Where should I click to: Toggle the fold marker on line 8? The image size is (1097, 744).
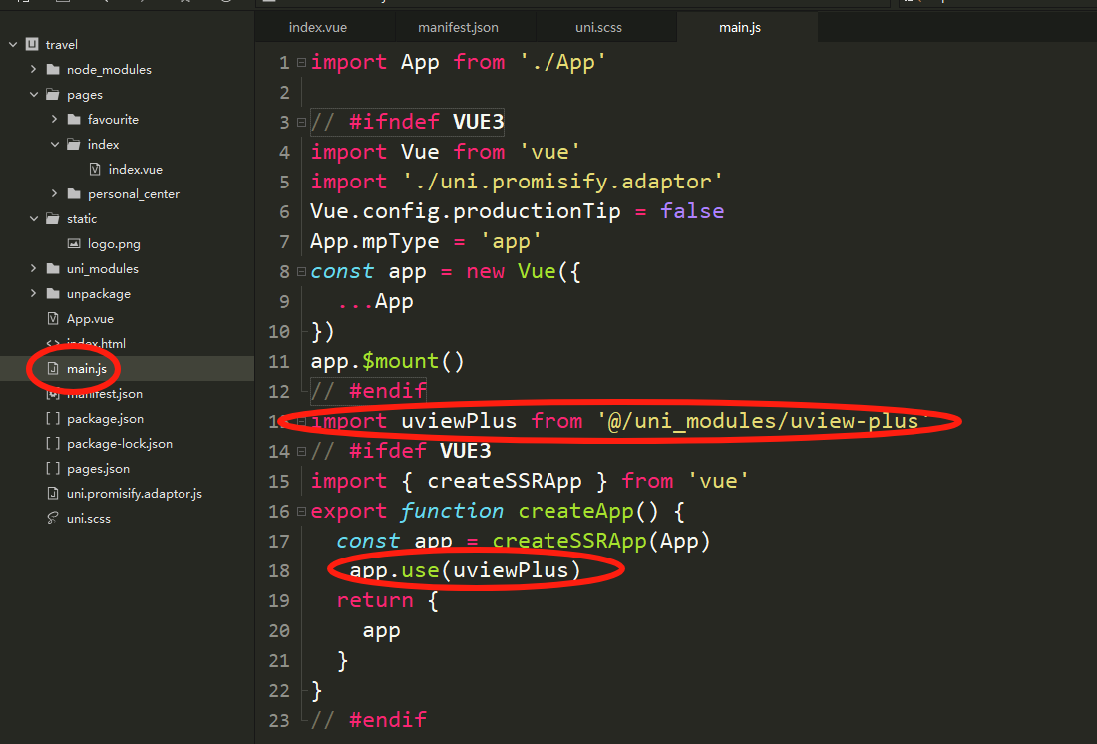tap(301, 272)
